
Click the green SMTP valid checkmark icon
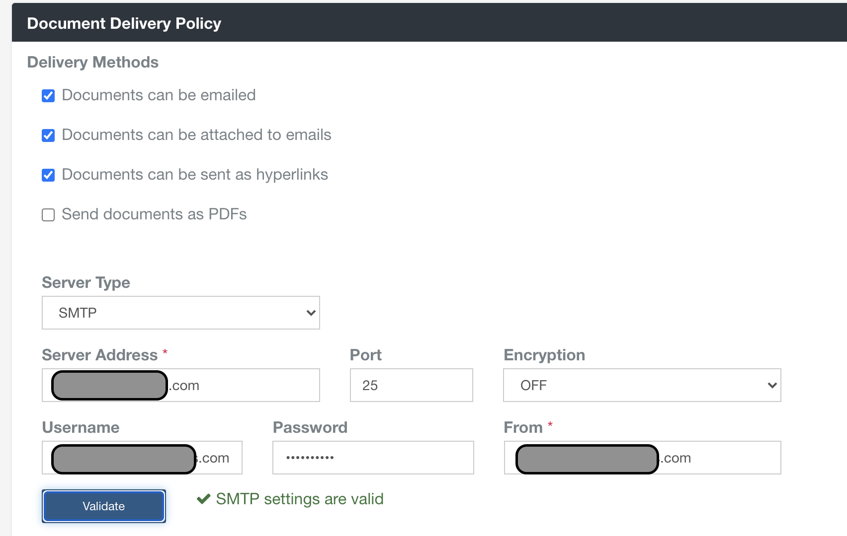click(x=203, y=499)
